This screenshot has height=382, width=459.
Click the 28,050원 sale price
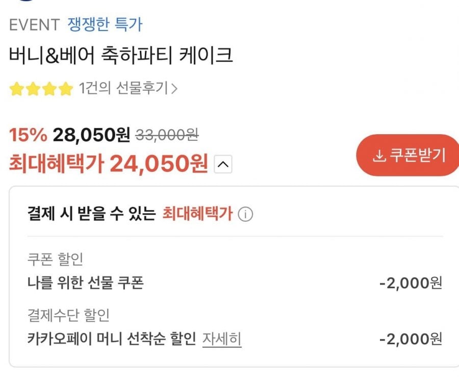[x=91, y=135]
